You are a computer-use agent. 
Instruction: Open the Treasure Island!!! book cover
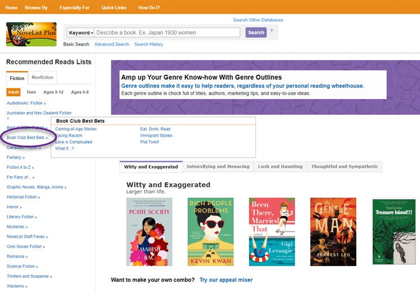tap(394, 232)
